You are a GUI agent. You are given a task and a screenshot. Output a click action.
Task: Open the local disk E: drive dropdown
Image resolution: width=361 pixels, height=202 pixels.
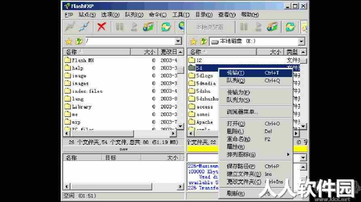(301, 41)
